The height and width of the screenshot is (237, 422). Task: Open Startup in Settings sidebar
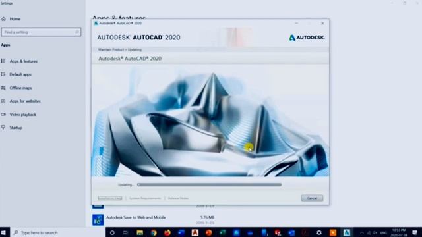click(16, 128)
